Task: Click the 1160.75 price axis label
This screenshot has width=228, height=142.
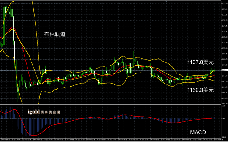Action: (x=225, y=93)
